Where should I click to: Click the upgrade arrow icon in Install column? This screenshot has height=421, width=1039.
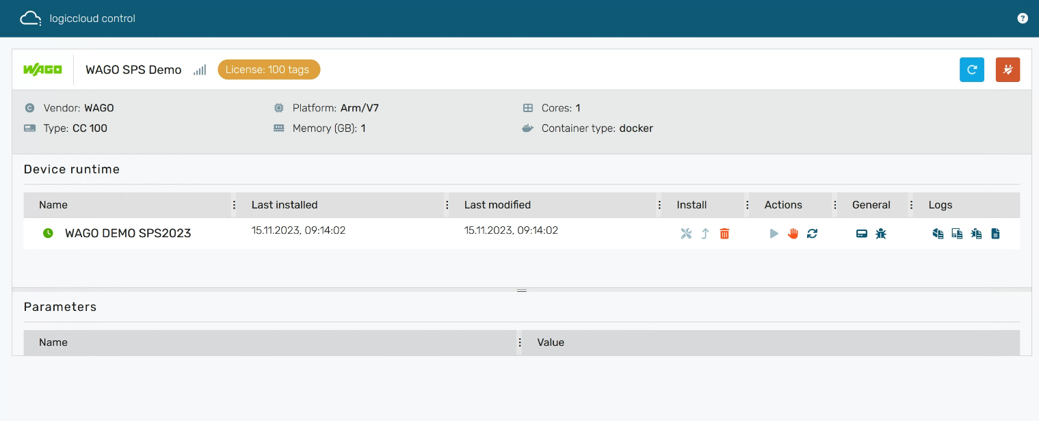(705, 234)
